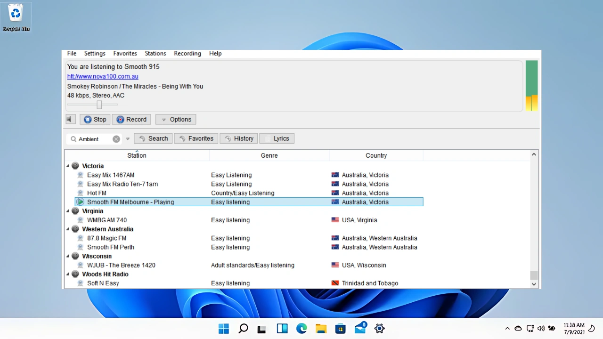Open the Options dropdown button
This screenshot has width=603, height=339.
coord(176,119)
